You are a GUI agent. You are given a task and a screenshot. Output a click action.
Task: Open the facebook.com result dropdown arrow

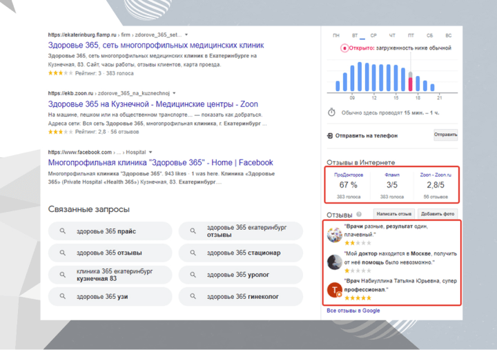[150, 152]
